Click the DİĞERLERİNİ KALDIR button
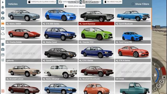Viewport: 167px width, 94px height. [75, 6]
